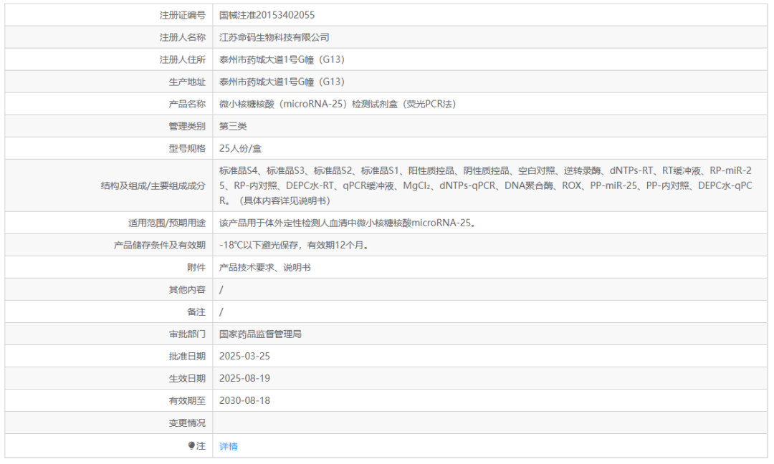774x464 pixels.
Task: Click the 附件 value 产品技术要求、说明书
Action: point(264,267)
